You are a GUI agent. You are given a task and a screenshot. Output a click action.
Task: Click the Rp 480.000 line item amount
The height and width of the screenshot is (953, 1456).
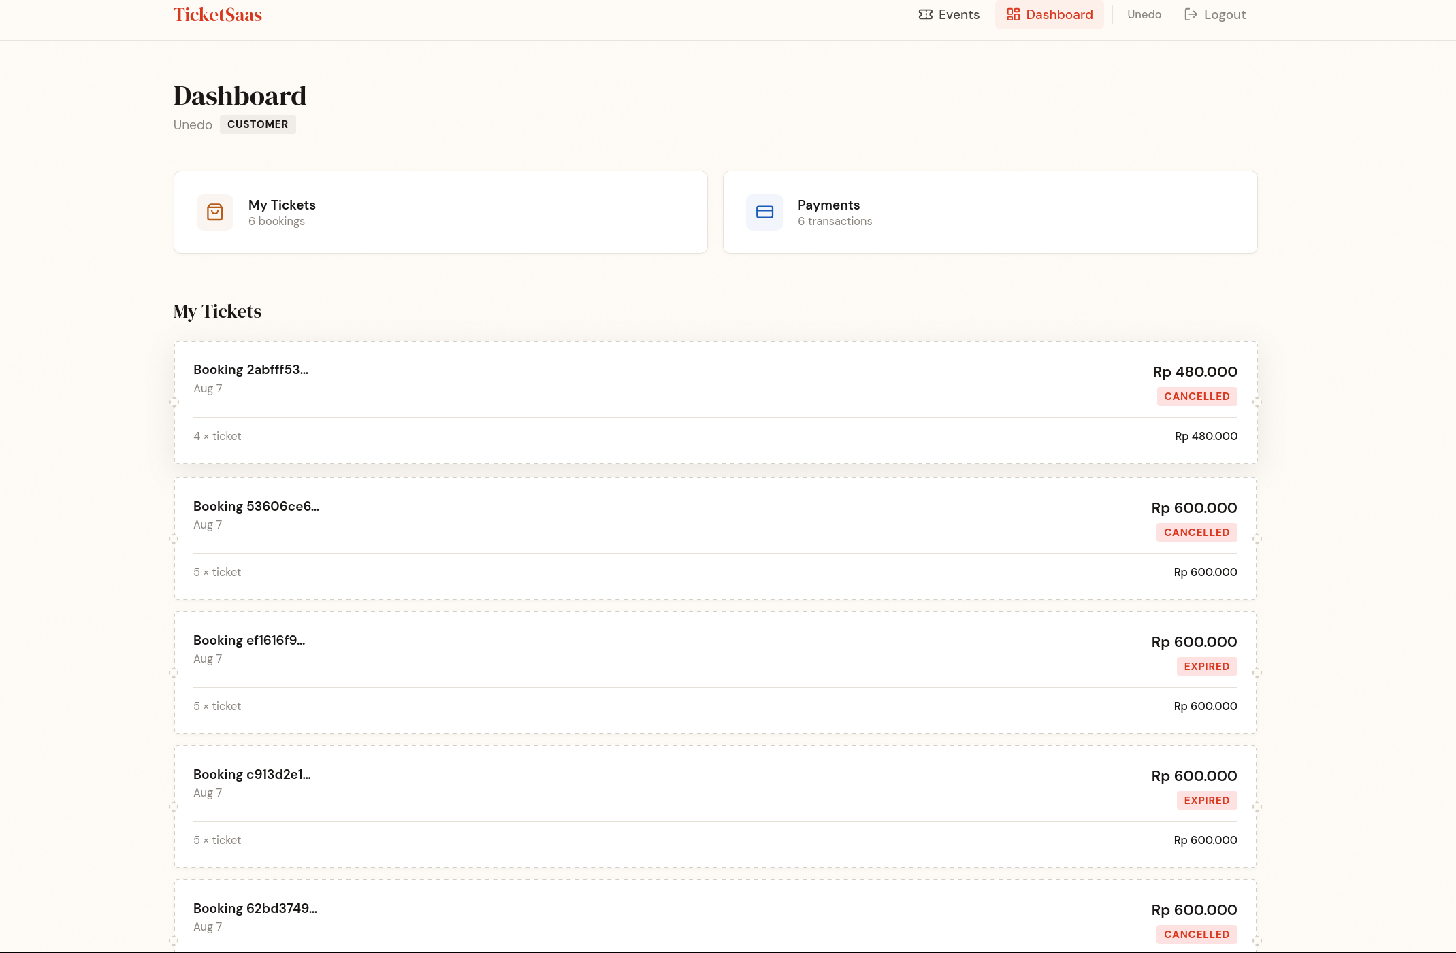(x=1206, y=436)
